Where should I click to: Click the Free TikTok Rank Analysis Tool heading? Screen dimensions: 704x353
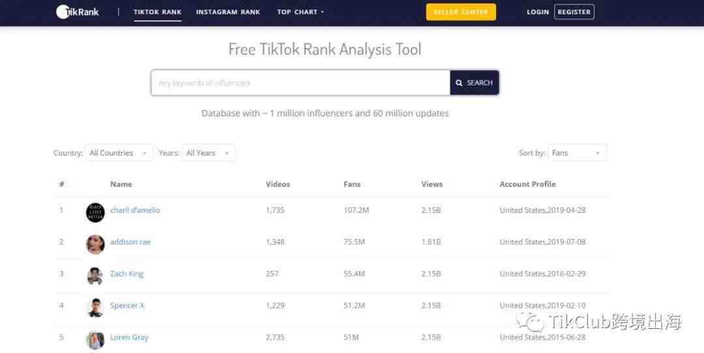coord(325,49)
